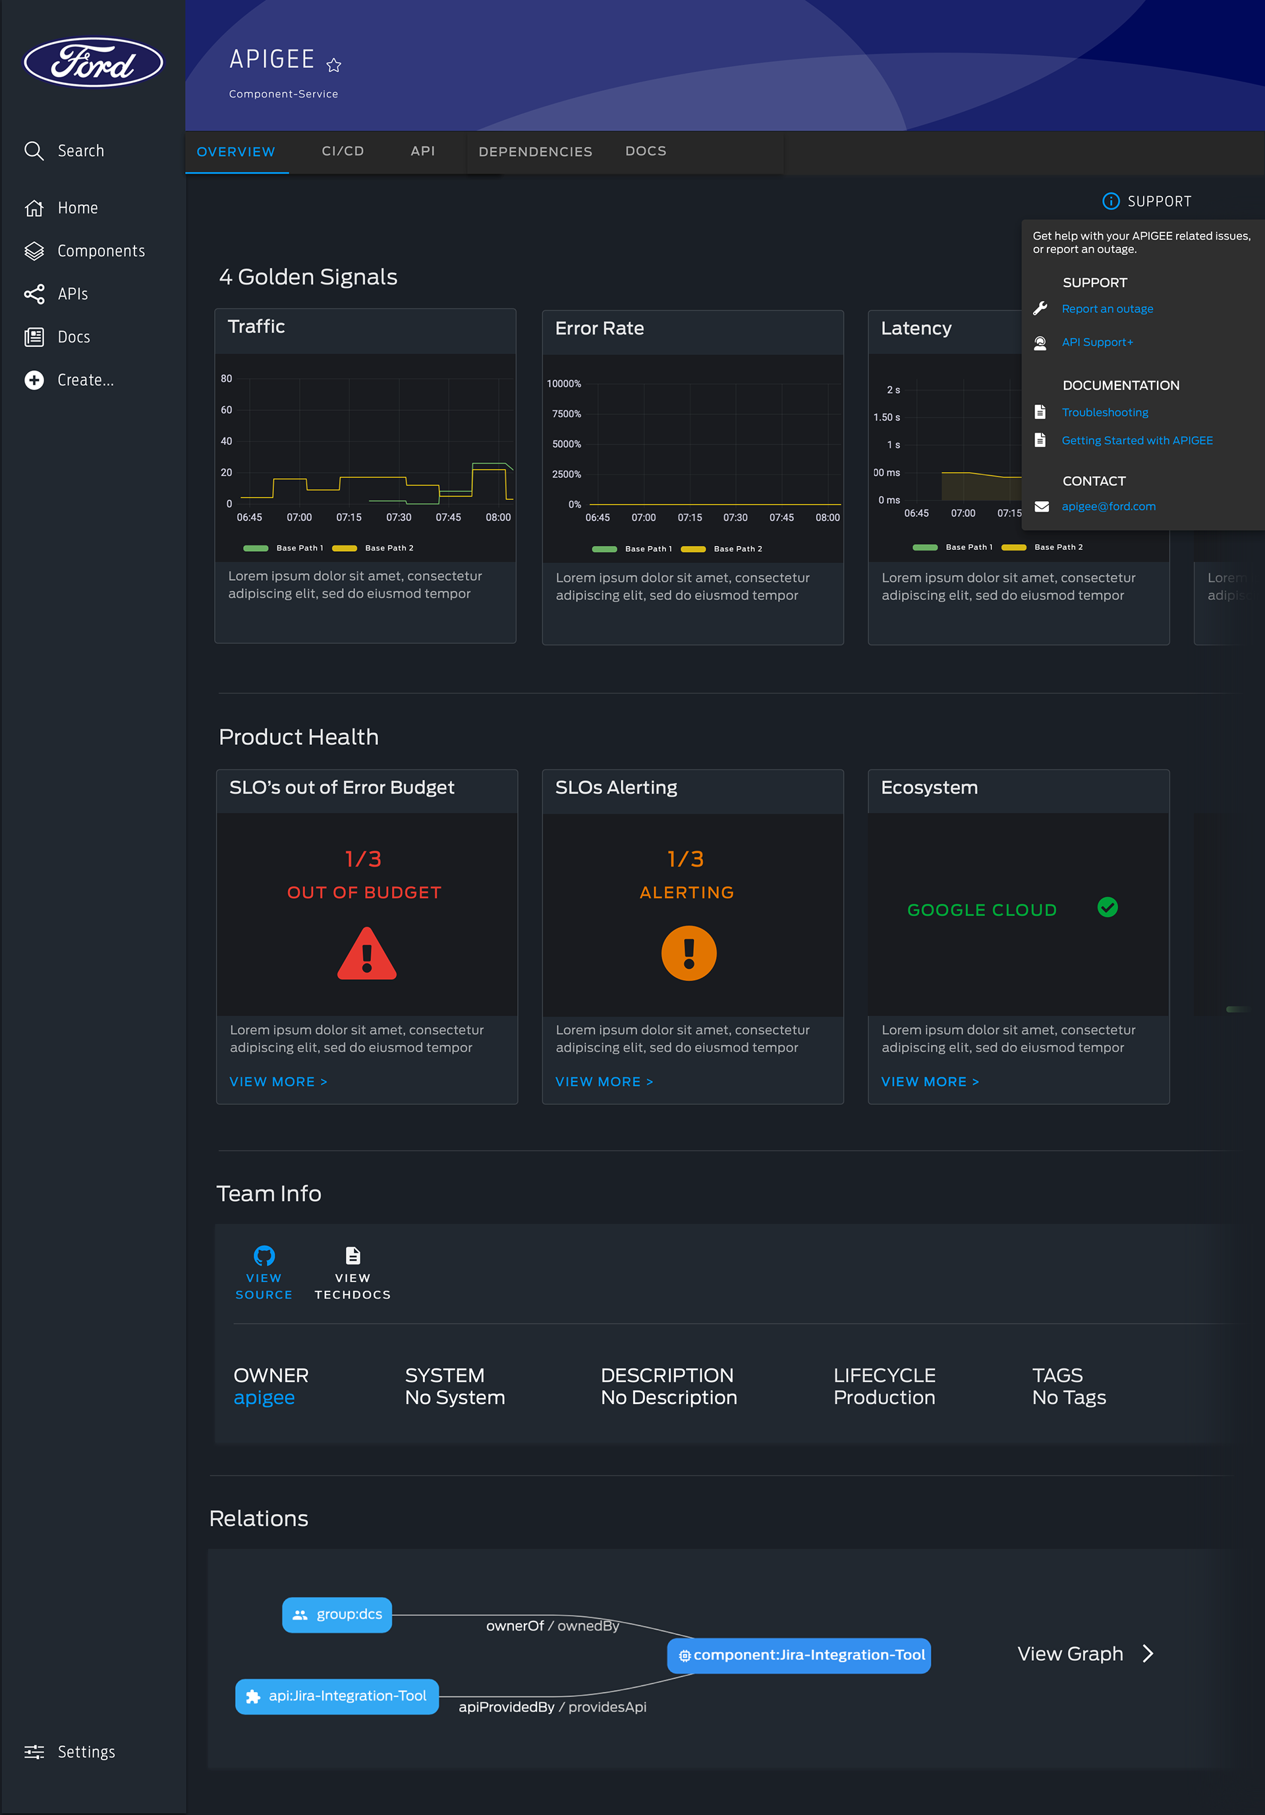This screenshot has height=1815, width=1265.
Task: Open the CI/CD tab
Action: (343, 151)
